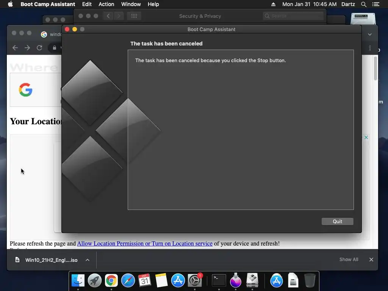Screen dimensions: 388x291
Task: Open the second App Store icon in the Dock
Action: (x=276, y=280)
